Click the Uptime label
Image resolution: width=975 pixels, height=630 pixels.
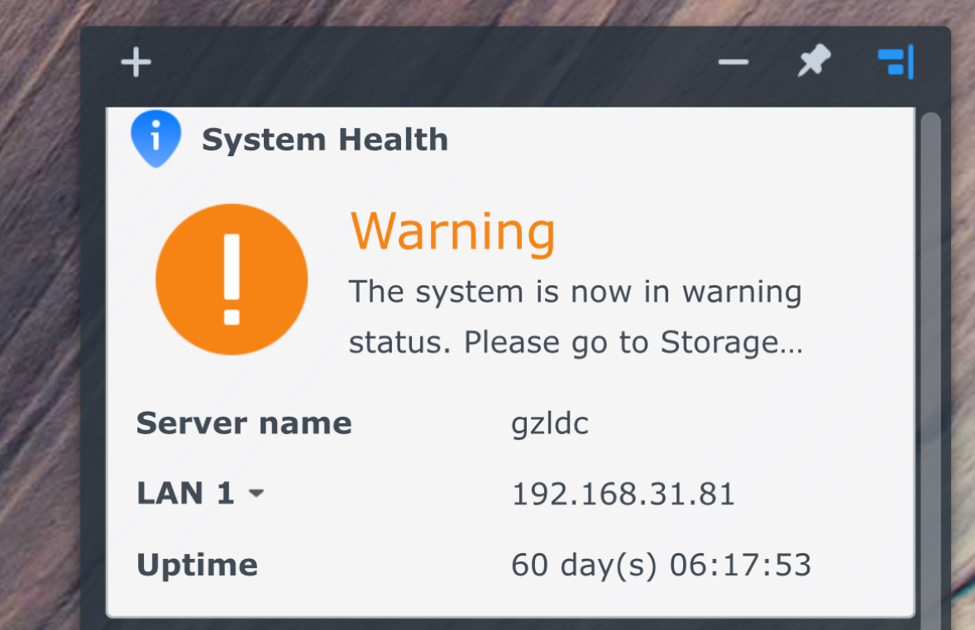[x=197, y=566]
